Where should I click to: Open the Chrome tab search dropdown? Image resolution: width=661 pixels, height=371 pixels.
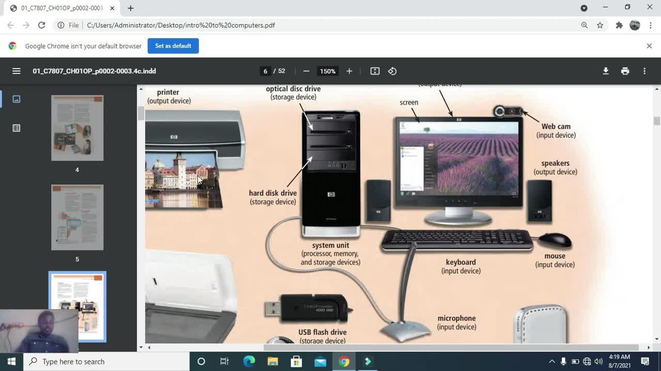pos(584,8)
